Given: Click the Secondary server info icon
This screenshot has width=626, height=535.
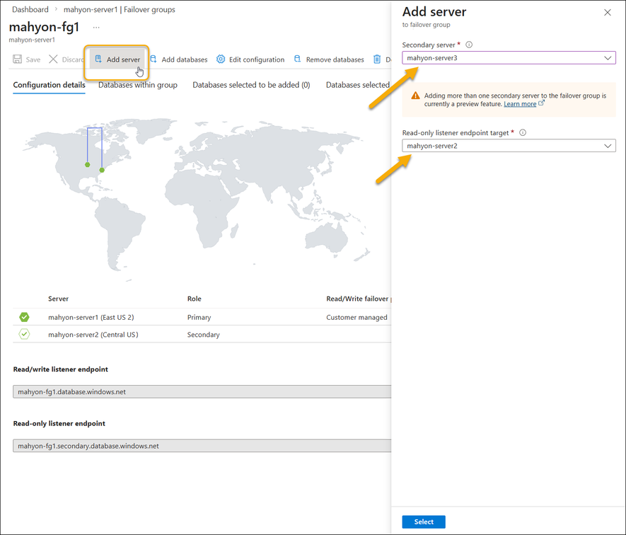Looking at the screenshot, I should point(469,45).
